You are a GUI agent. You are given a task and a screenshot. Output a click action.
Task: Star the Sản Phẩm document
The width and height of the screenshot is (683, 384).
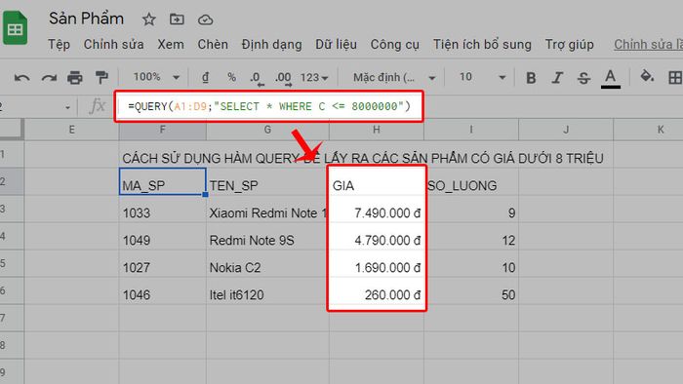tap(149, 19)
